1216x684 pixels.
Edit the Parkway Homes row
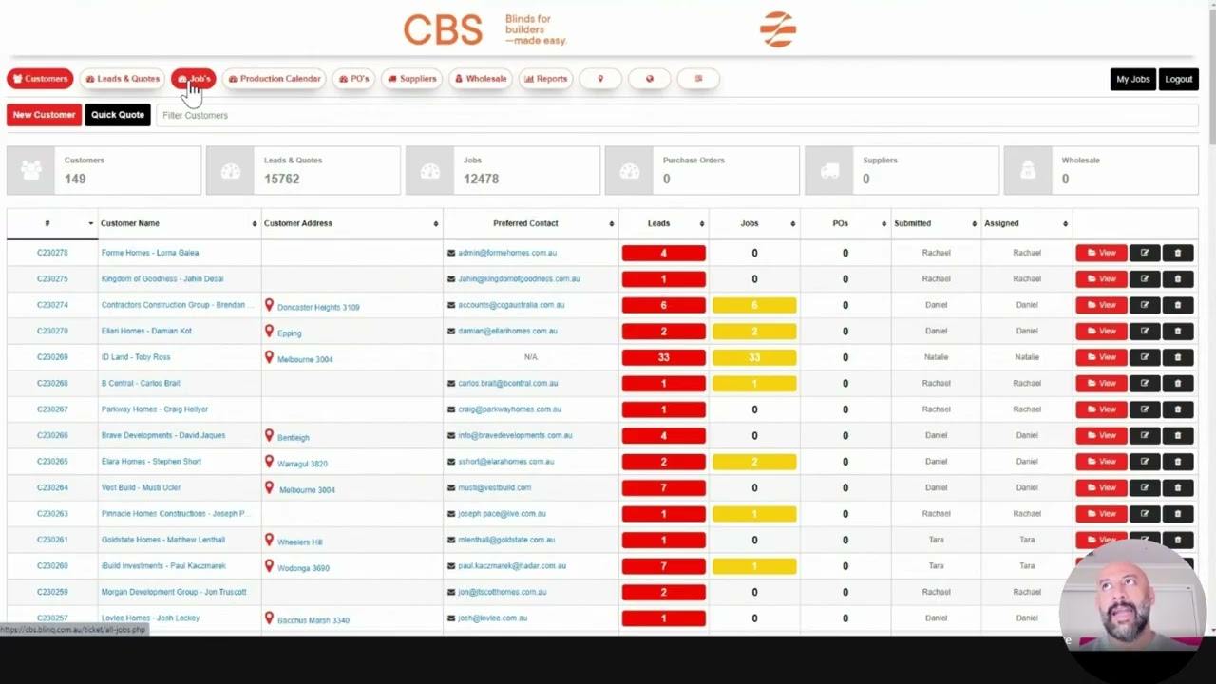[x=1145, y=409]
